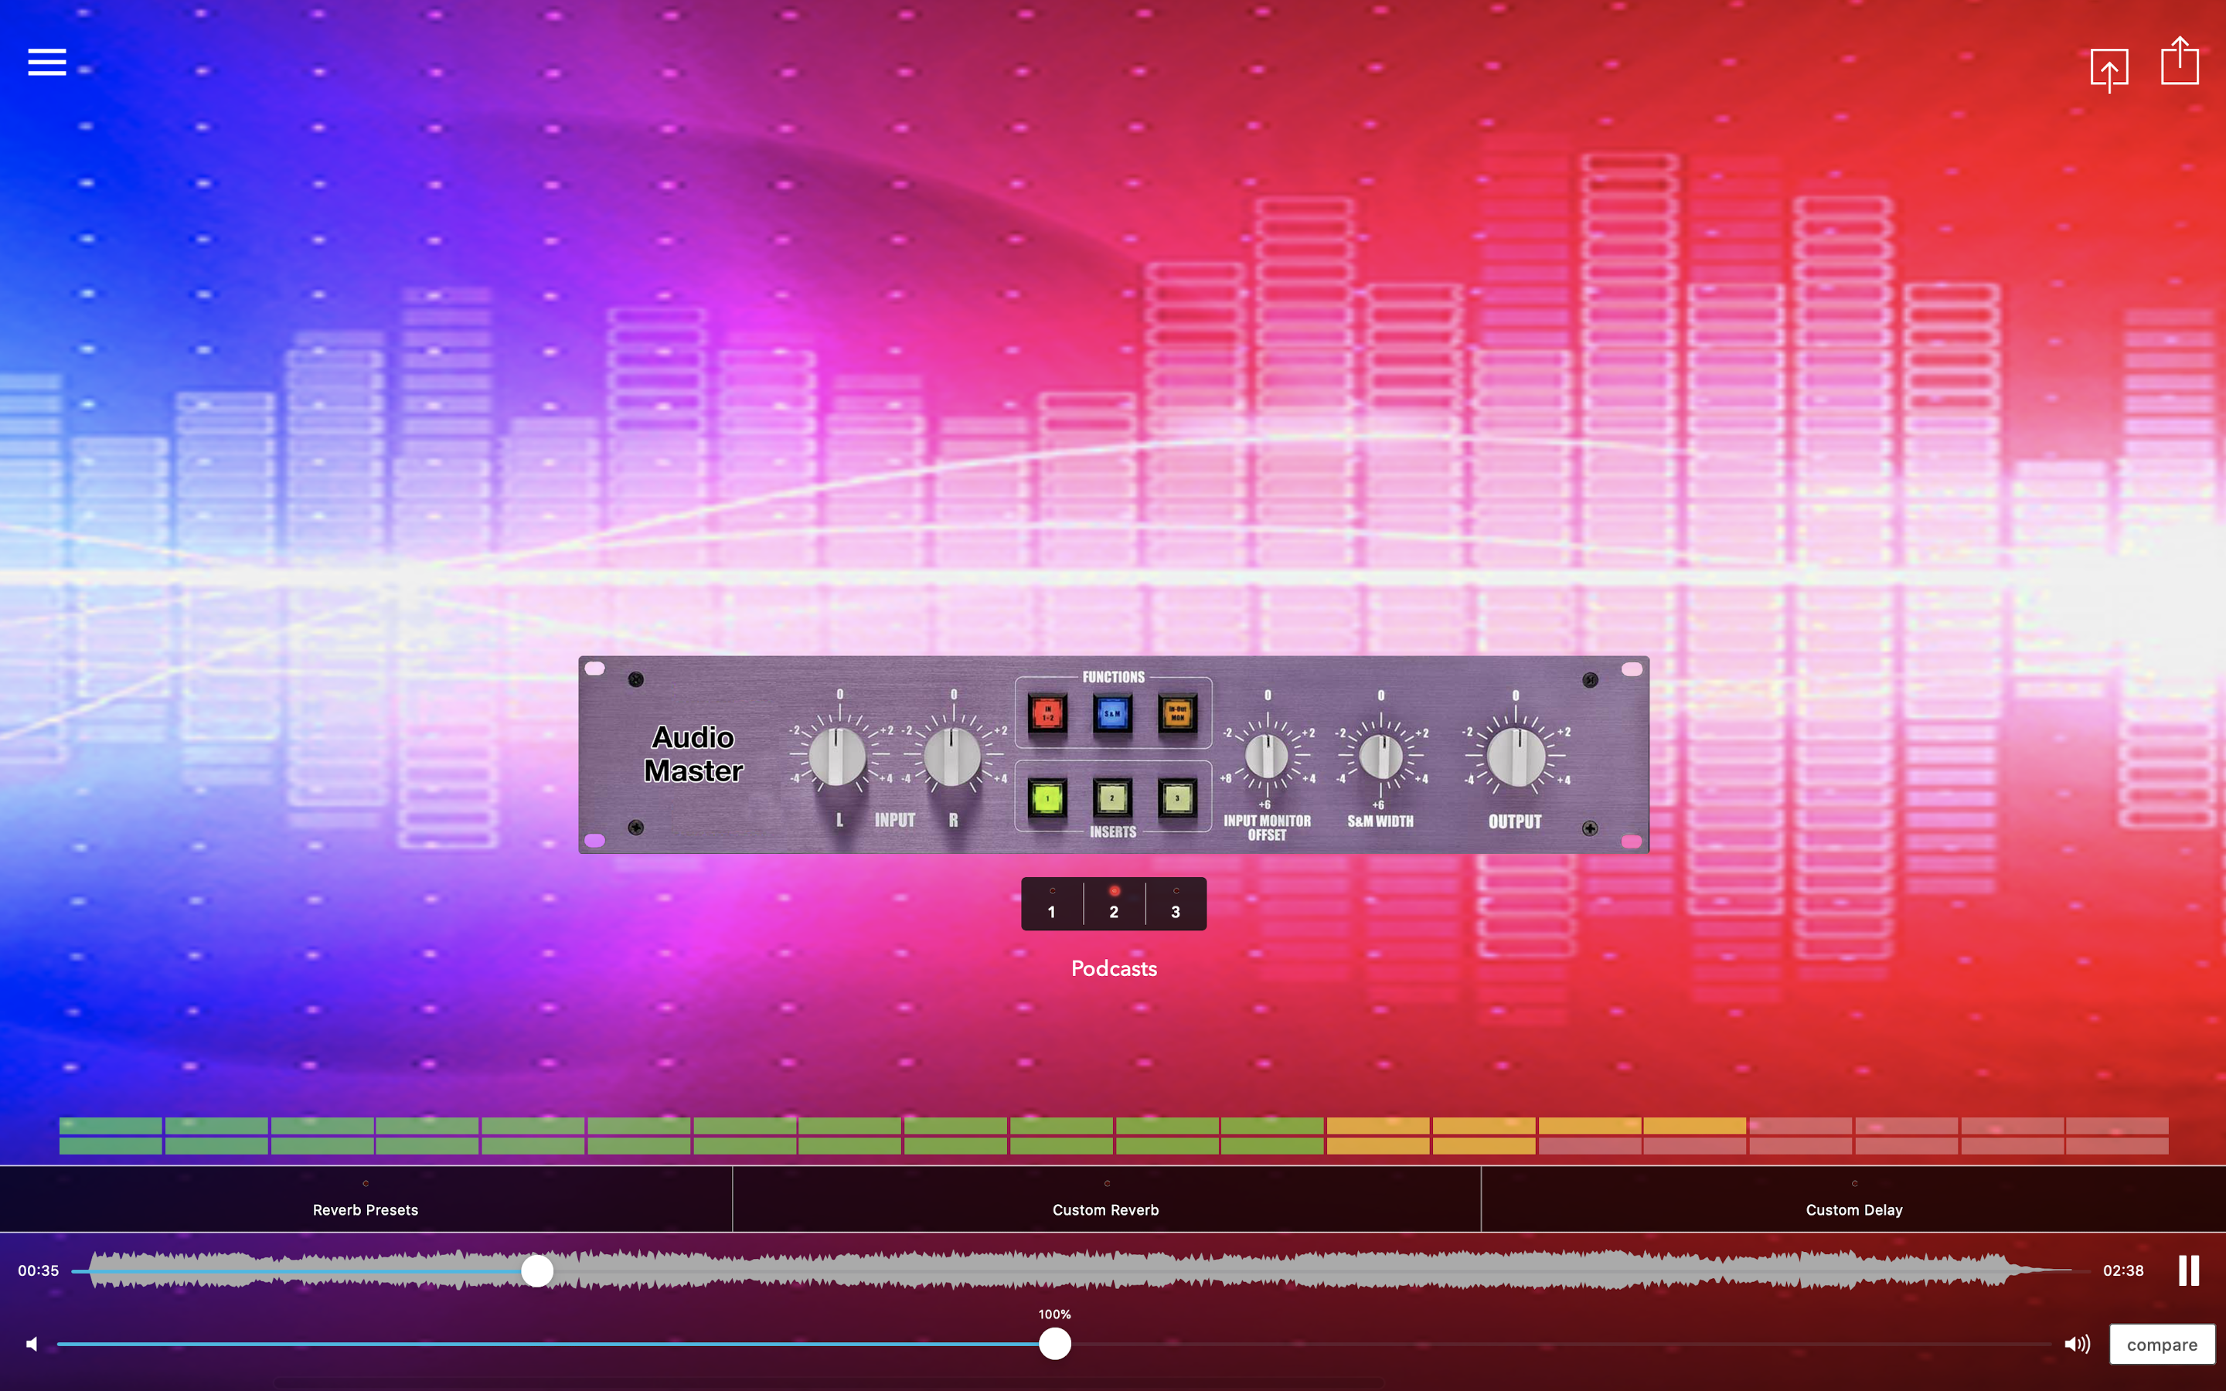2226x1391 pixels.
Task: Click the Input Monitor Offset knob
Action: [1267, 757]
